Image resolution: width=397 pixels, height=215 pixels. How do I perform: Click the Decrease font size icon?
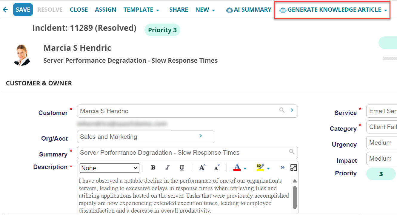(x=217, y=168)
